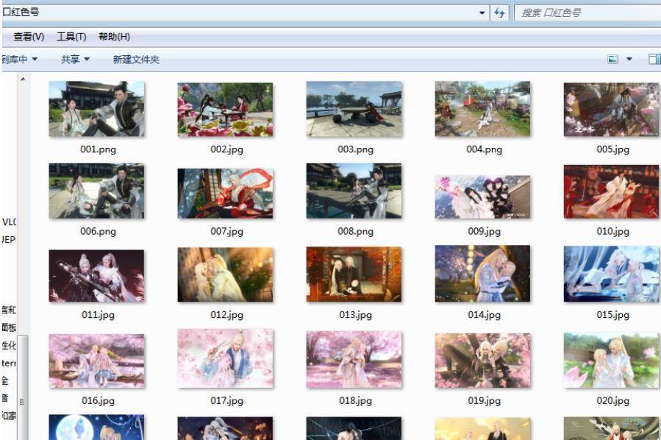Click the 007.jpg thumbnail
The height and width of the screenshot is (440, 661).
pyautogui.click(x=225, y=194)
